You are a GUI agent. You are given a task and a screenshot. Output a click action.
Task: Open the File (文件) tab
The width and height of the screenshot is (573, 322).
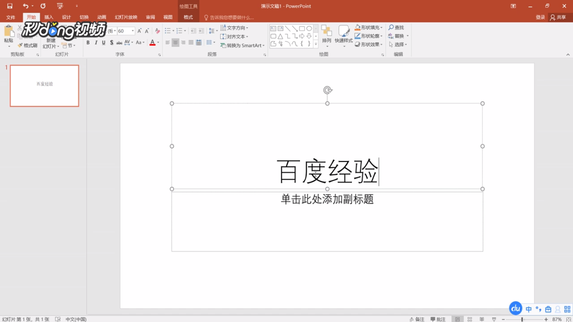click(10, 17)
